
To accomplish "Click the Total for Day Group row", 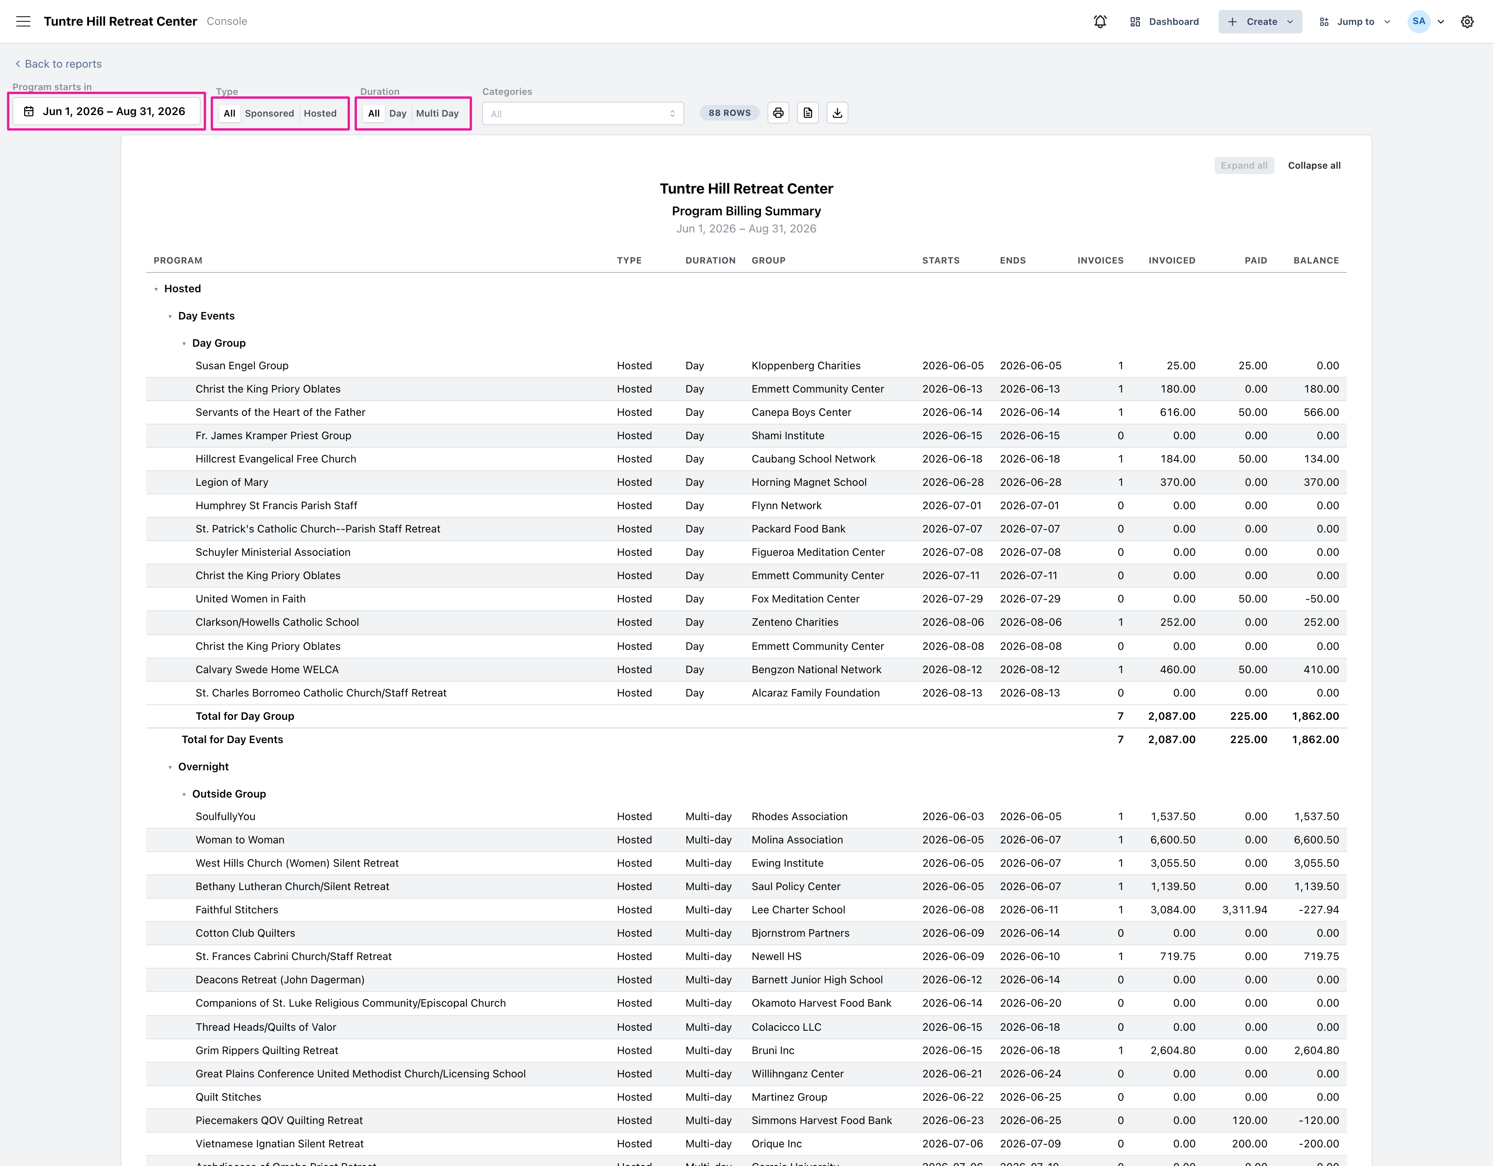I will pos(746,716).
